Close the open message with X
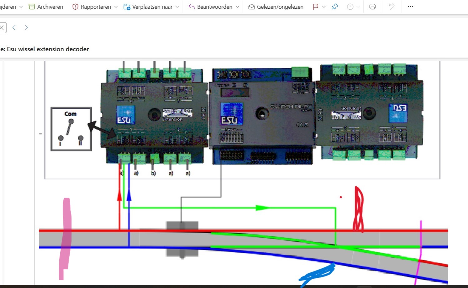The height and width of the screenshot is (288, 468). (x=2, y=27)
